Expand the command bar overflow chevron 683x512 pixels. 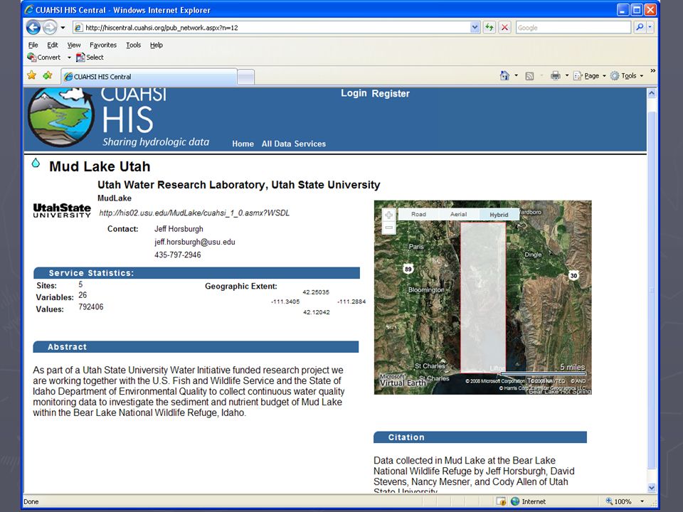point(652,70)
